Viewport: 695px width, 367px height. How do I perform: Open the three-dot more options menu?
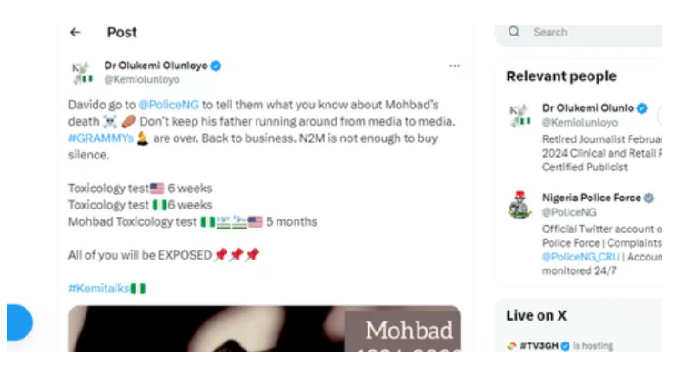pyautogui.click(x=454, y=66)
